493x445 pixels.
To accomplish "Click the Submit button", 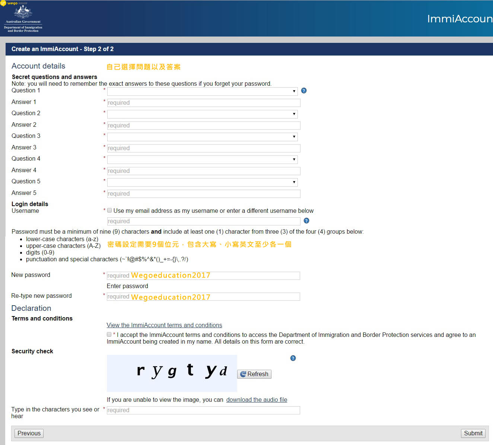I will (473, 433).
